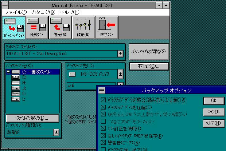The image size is (226, 151).
Task: Toggle 警告音 (beep) checkbox
Action: tap(104, 142)
